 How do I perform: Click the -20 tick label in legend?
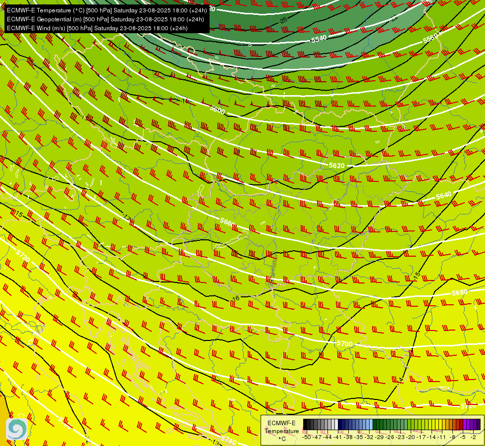point(411,437)
